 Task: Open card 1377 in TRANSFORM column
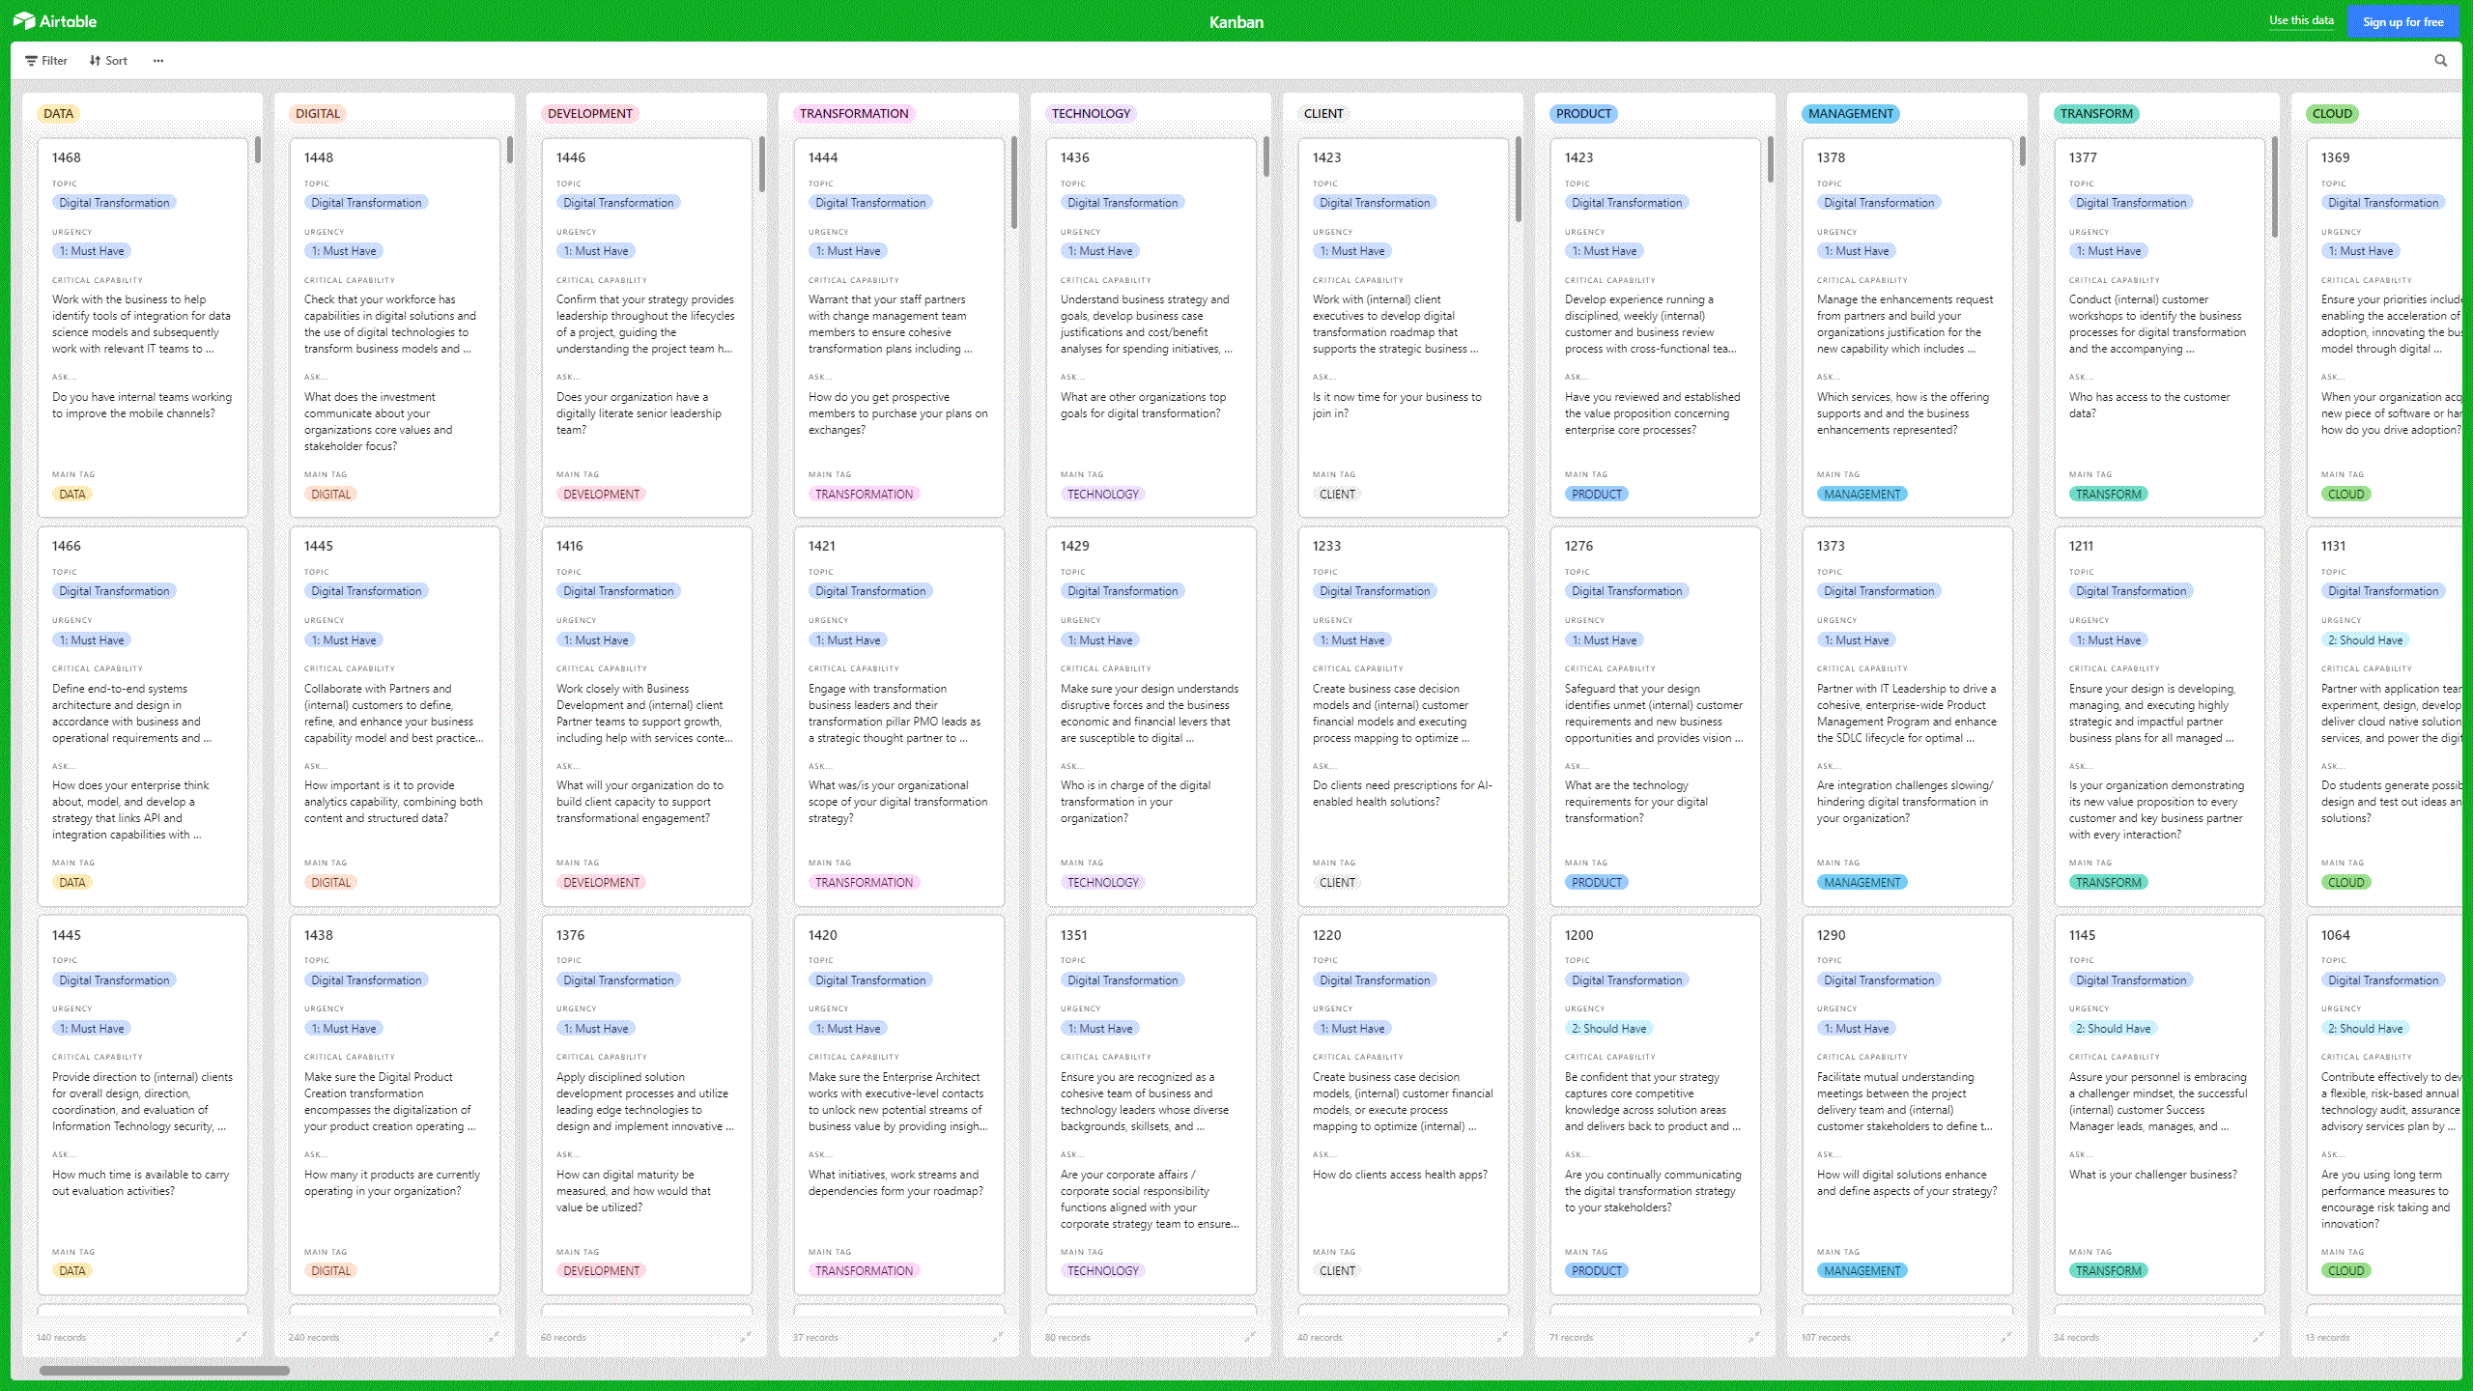coord(2160,327)
